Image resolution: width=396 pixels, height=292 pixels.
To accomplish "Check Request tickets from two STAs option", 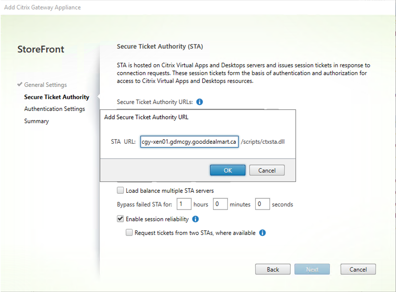I will pos(129,232).
